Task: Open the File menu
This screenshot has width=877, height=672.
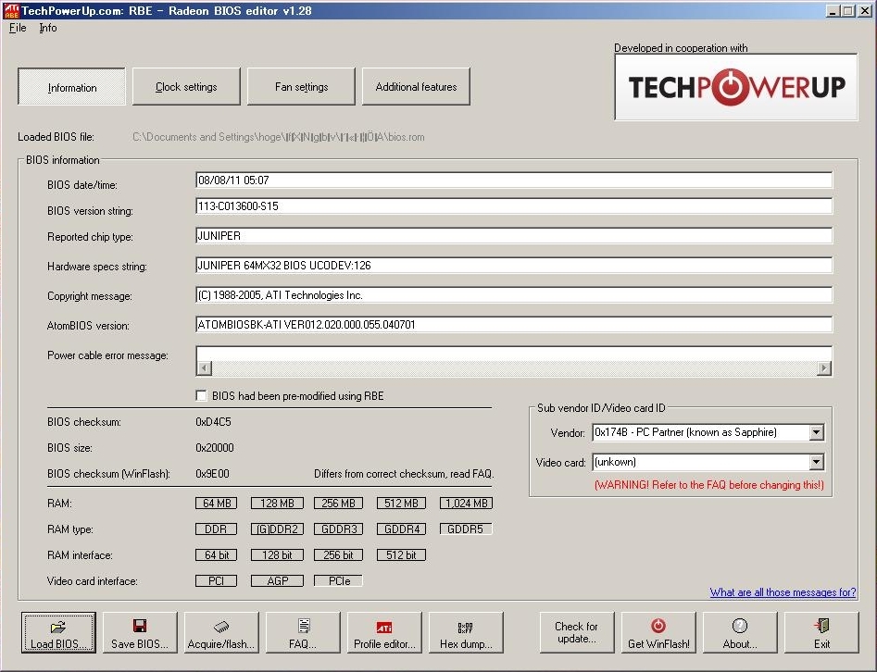Action: (18, 28)
